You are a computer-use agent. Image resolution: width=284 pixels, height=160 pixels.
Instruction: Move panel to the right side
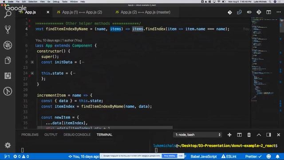(268, 135)
